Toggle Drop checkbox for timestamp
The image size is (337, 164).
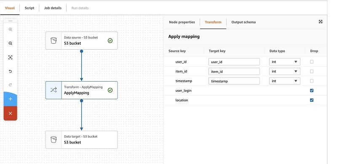tap(312, 81)
